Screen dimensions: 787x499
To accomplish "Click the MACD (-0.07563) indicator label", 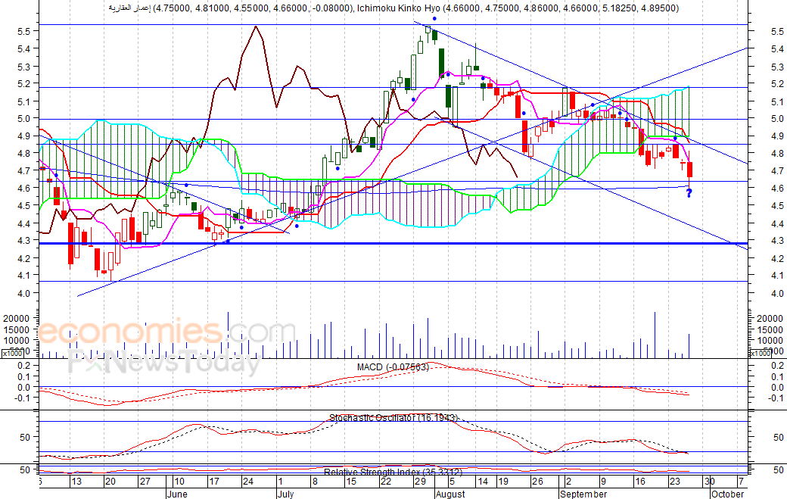I will pos(393,367).
